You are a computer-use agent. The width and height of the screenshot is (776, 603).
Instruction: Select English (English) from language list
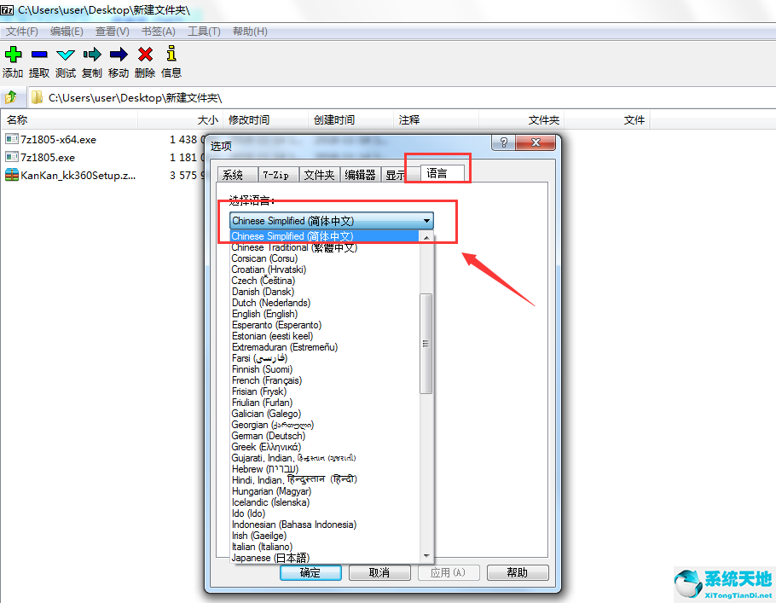pyautogui.click(x=264, y=314)
